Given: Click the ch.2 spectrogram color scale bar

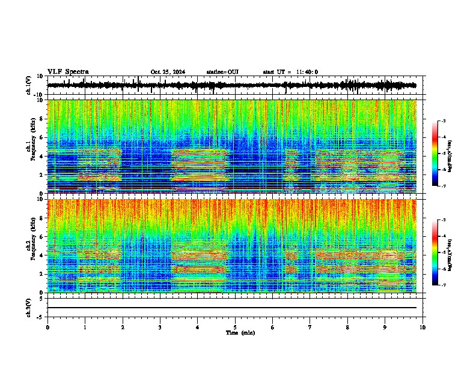Looking at the screenshot, I should (x=435, y=252).
